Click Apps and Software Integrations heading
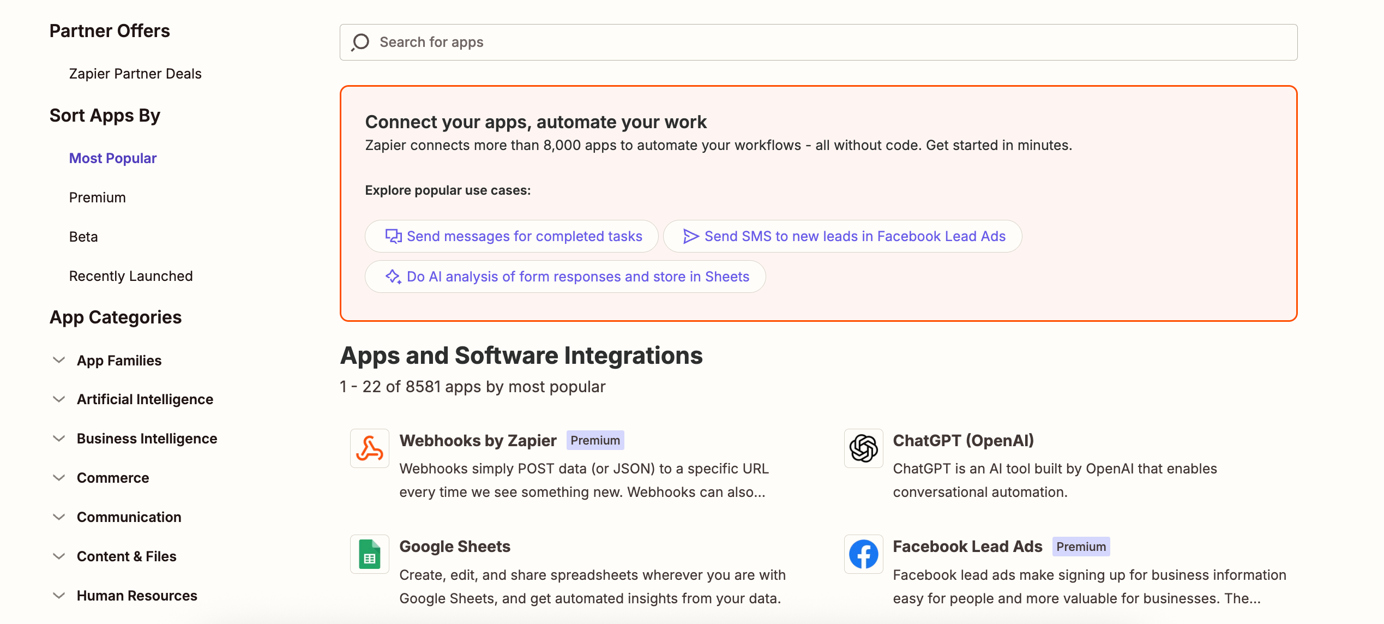The image size is (1384, 624). coord(521,356)
